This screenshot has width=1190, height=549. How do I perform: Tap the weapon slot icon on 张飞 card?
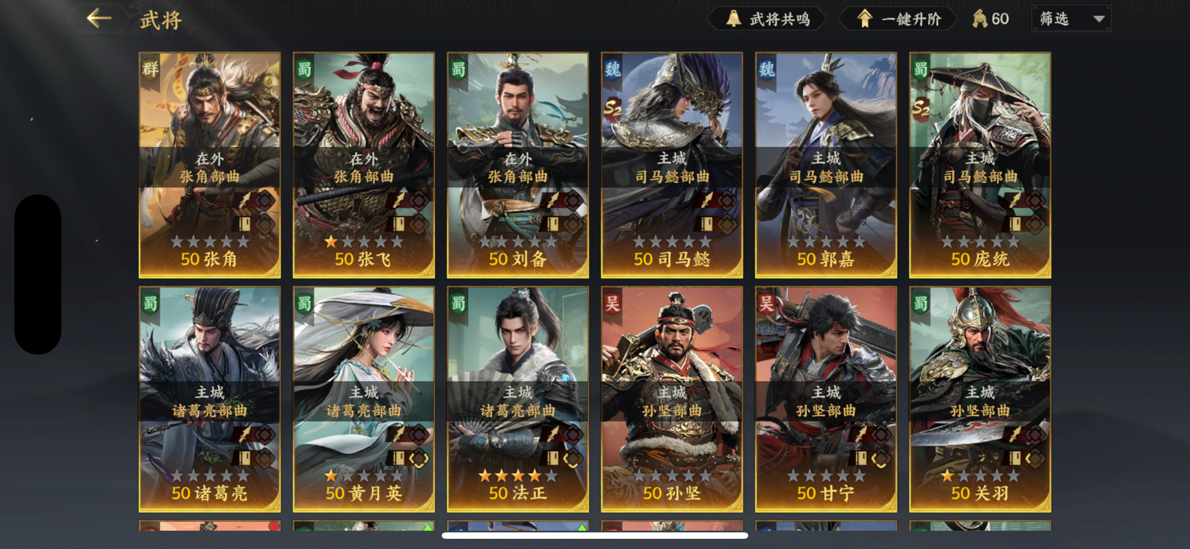click(x=398, y=200)
